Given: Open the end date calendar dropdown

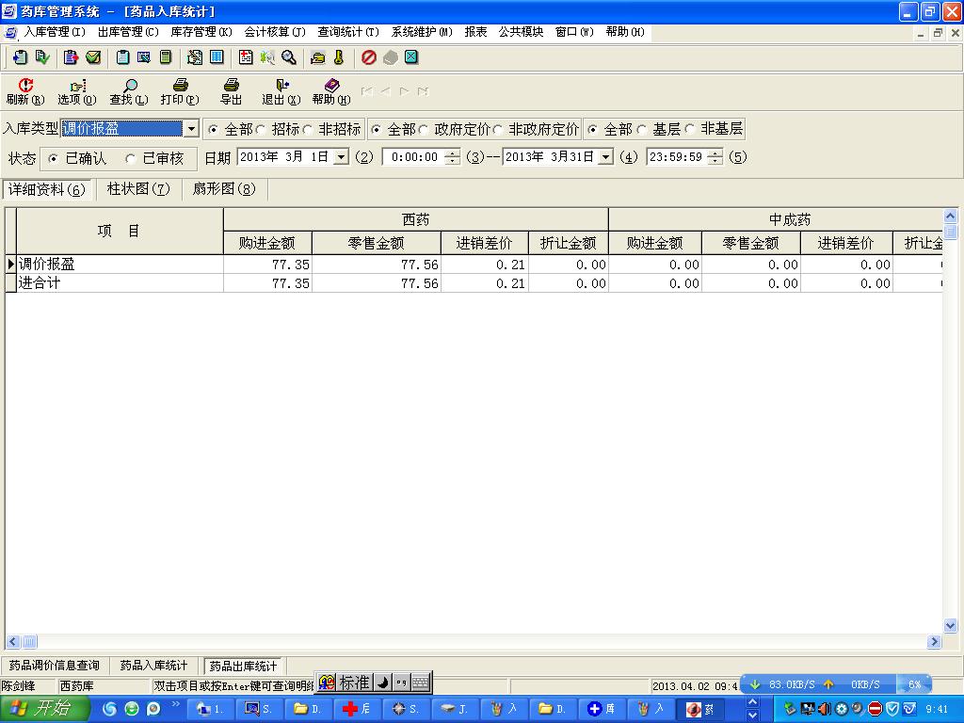Looking at the screenshot, I should click(605, 157).
